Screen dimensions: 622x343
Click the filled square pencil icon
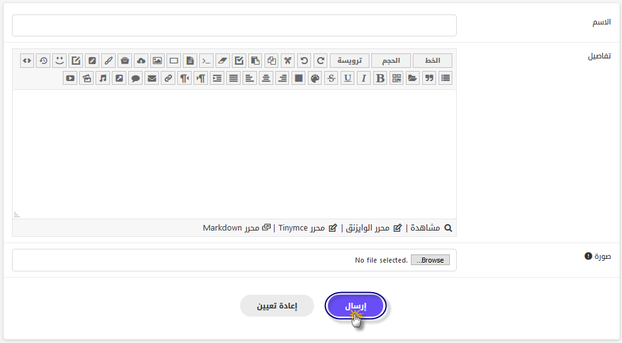92,61
